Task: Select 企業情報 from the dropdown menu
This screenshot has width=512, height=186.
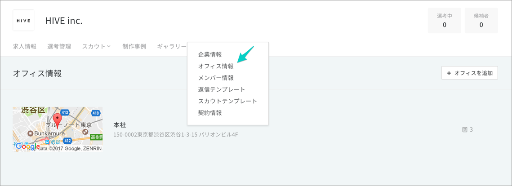Action: click(210, 54)
